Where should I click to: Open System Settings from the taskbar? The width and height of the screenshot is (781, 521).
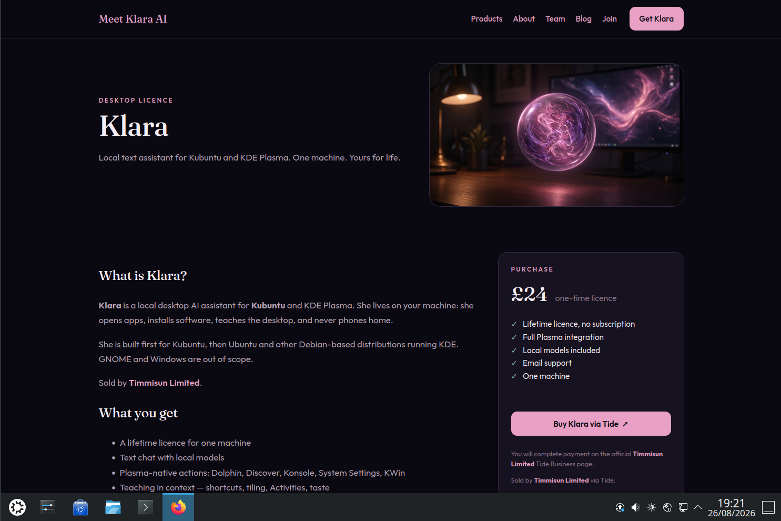pyautogui.click(x=48, y=507)
